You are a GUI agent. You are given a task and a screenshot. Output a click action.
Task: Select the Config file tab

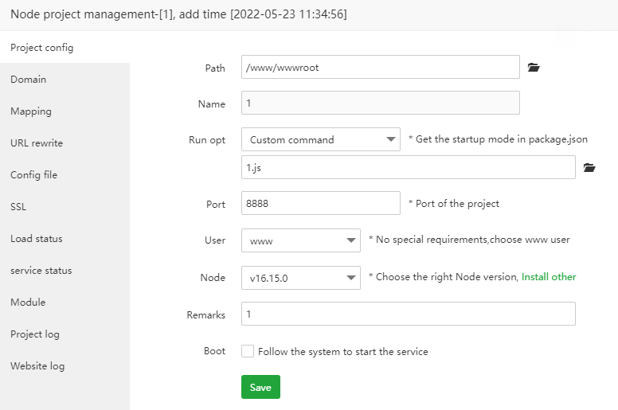click(33, 175)
